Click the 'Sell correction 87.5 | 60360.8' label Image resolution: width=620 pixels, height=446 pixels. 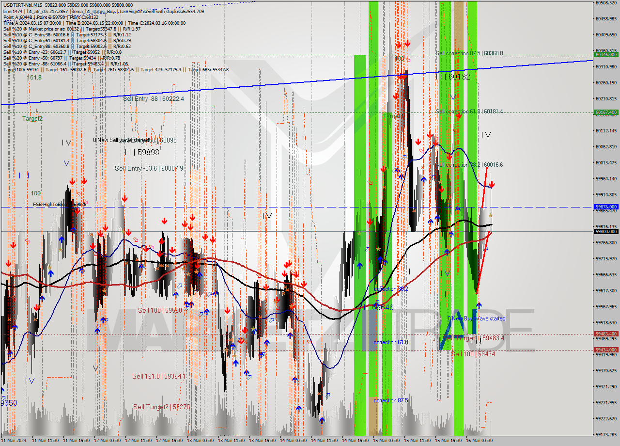point(469,54)
